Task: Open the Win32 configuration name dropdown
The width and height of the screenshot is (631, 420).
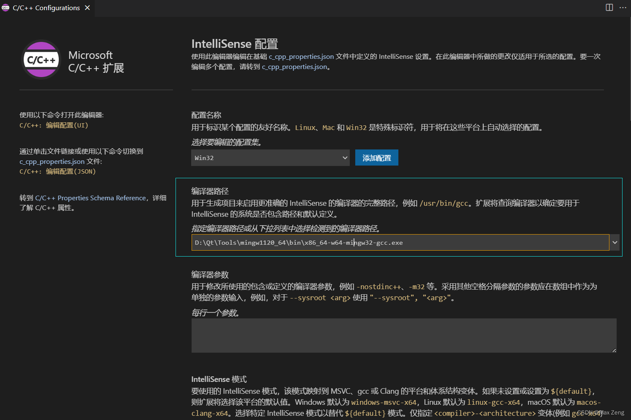Action: 270,157
